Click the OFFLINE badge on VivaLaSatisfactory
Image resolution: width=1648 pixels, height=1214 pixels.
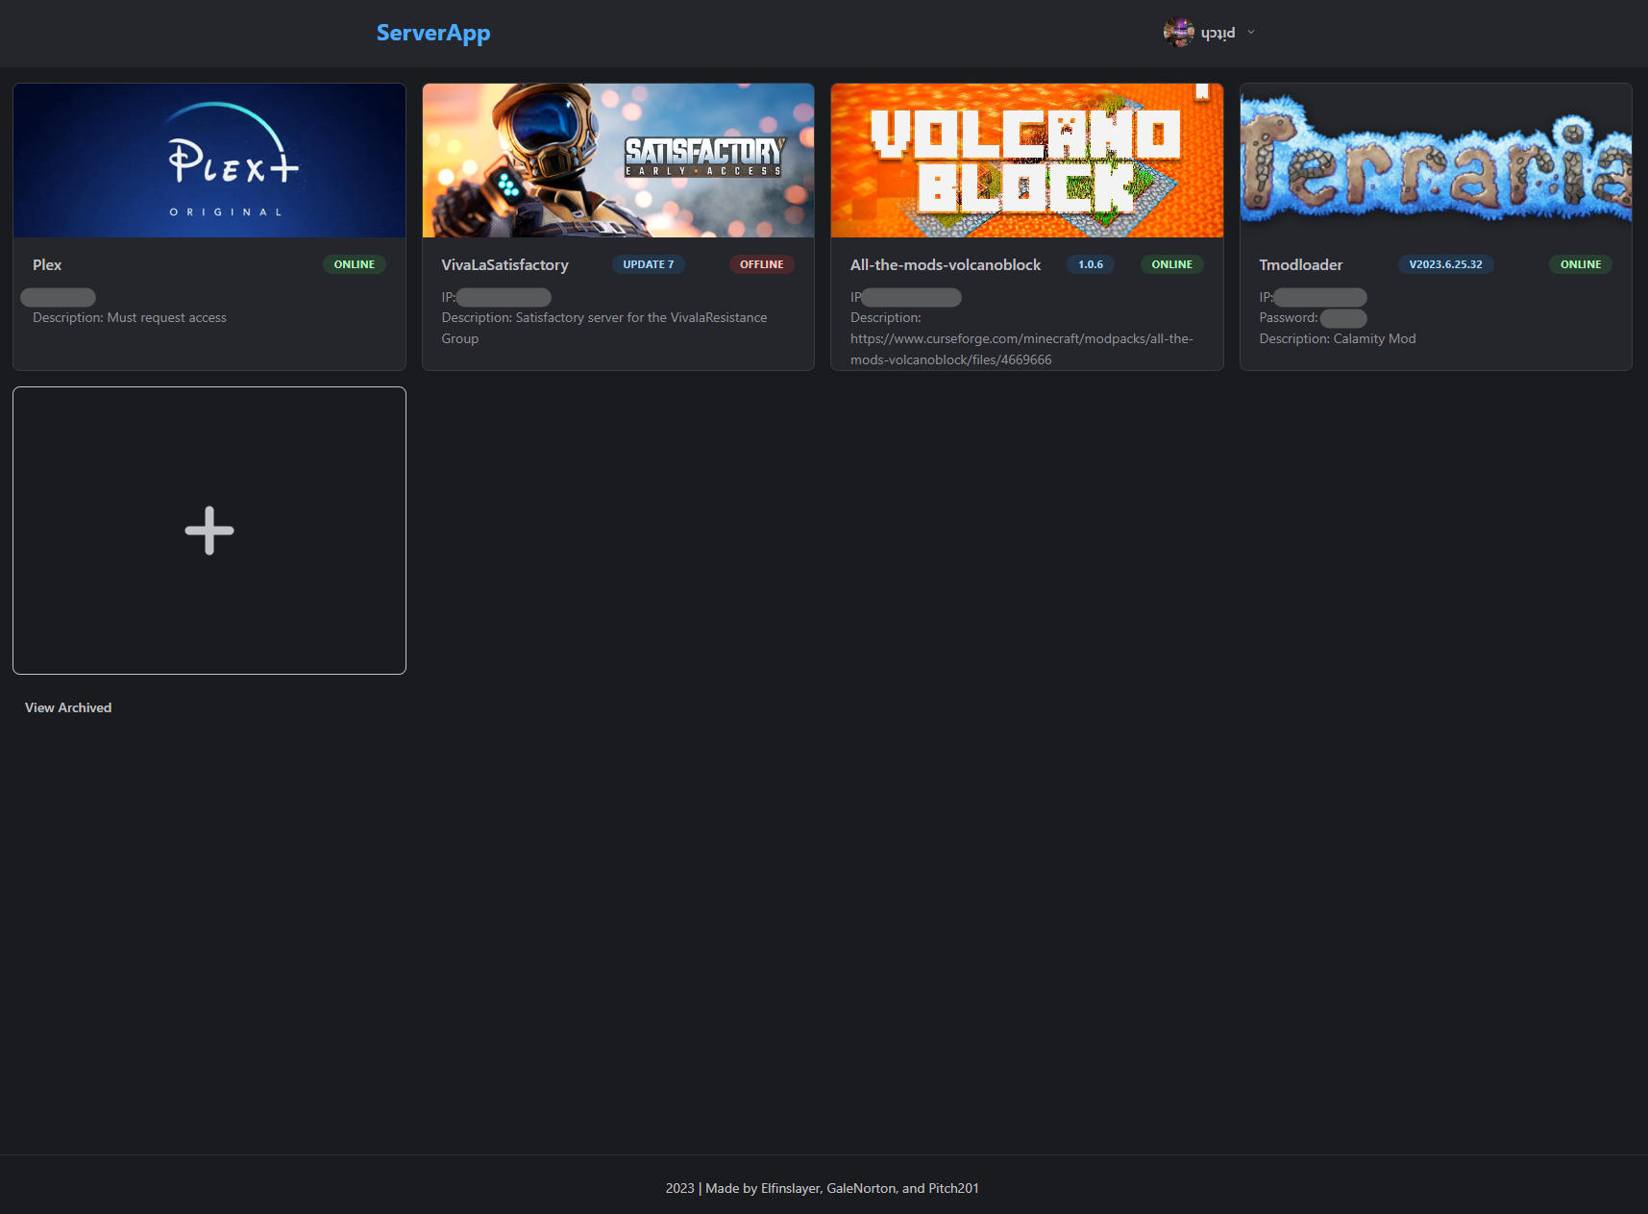click(x=762, y=264)
